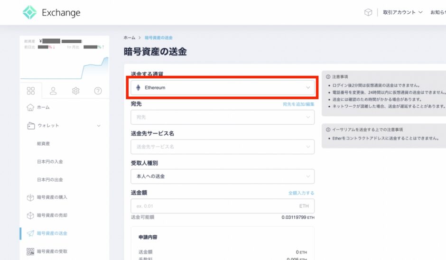Select 日本円の入金 in the sidebar
The width and height of the screenshot is (446, 260).
(x=50, y=162)
